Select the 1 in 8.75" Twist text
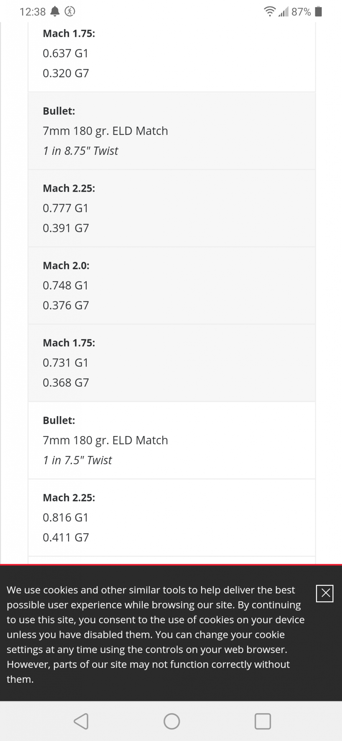Image resolution: width=342 pixels, height=741 pixels. (81, 151)
